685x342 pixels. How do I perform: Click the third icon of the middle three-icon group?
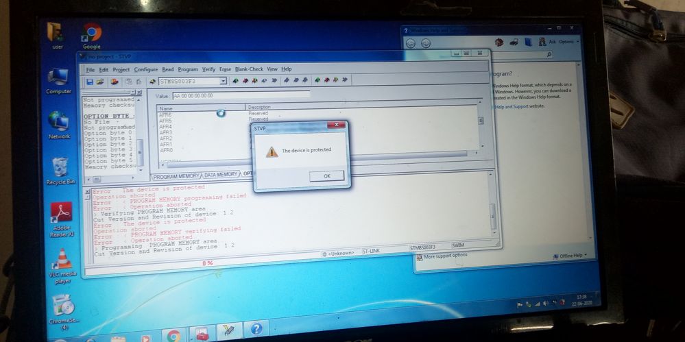point(305,80)
